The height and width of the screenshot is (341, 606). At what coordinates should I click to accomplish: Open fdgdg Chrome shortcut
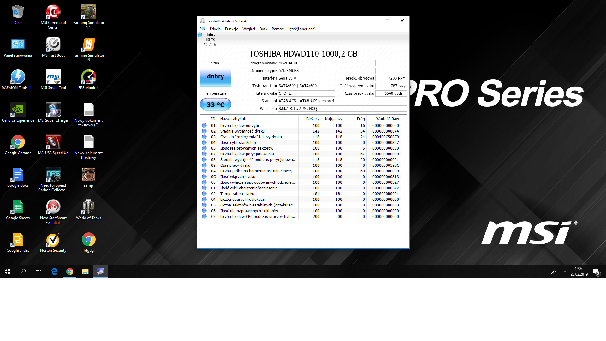pyautogui.click(x=89, y=242)
